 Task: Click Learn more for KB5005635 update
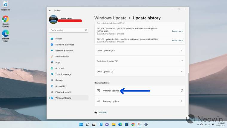coord(177,31)
